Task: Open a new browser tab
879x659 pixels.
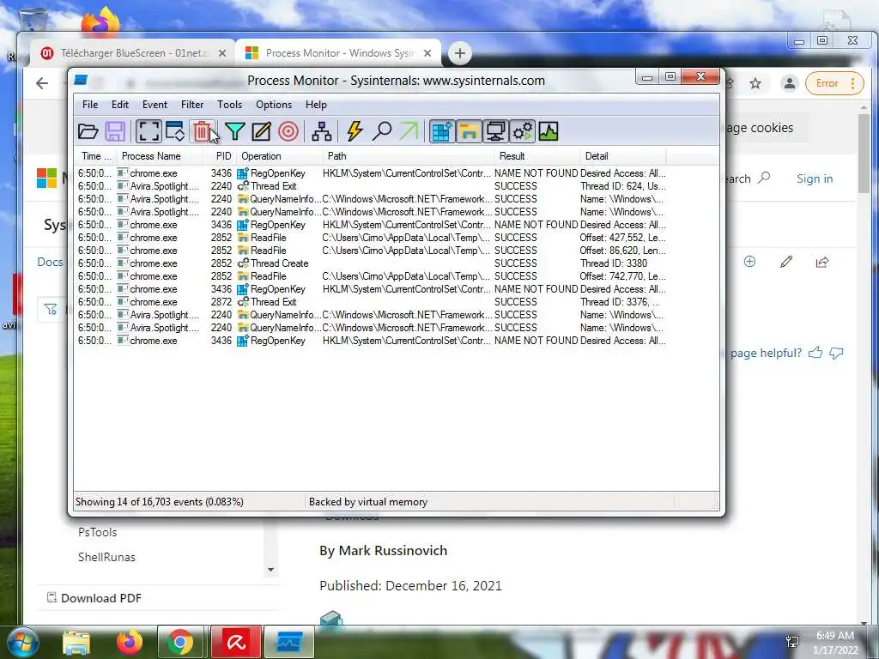Action: pyautogui.click(x=460, y=53)
